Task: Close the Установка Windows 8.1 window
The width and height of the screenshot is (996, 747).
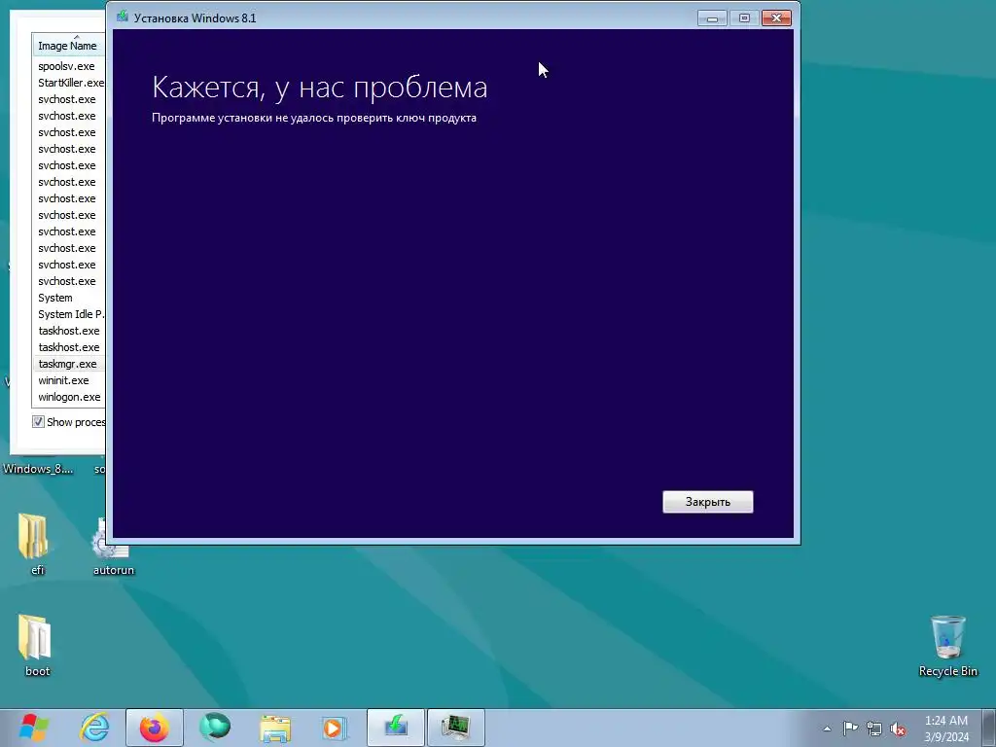Action: coord(776,18)
